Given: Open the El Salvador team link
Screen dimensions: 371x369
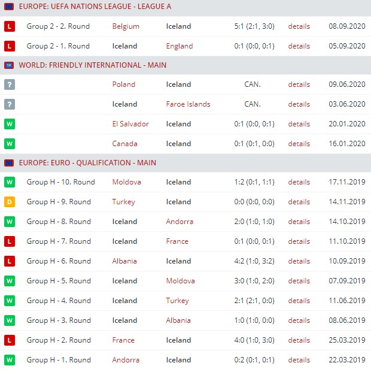Looking at the screenshot, I should click(x=130, y=124).
